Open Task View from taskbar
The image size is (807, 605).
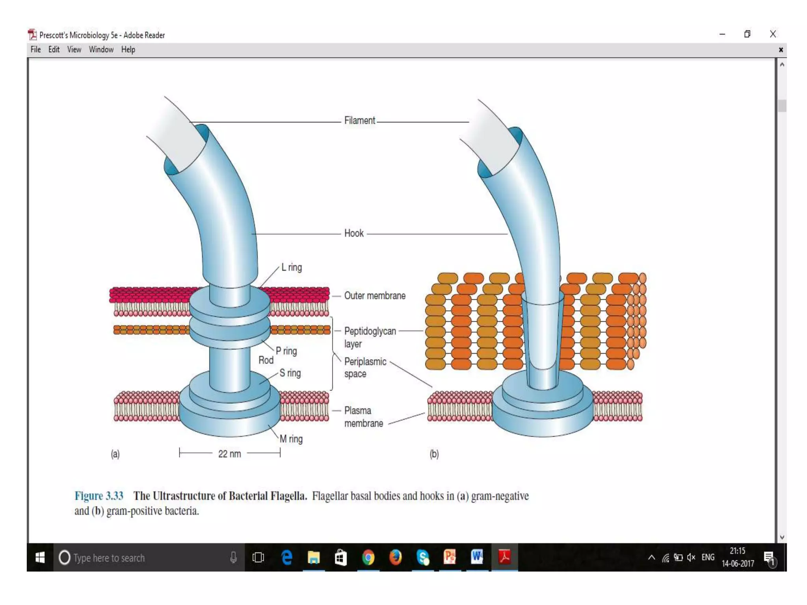(258, 557)
